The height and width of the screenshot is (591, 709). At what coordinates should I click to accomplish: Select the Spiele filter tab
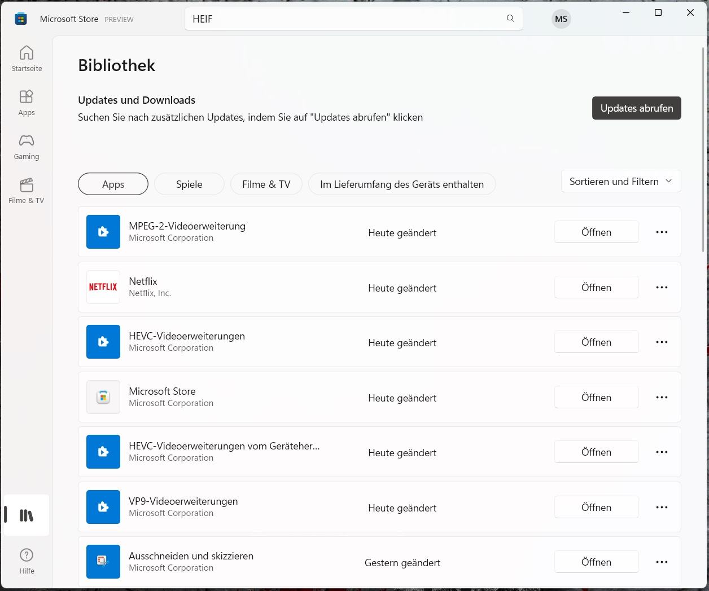189,184
